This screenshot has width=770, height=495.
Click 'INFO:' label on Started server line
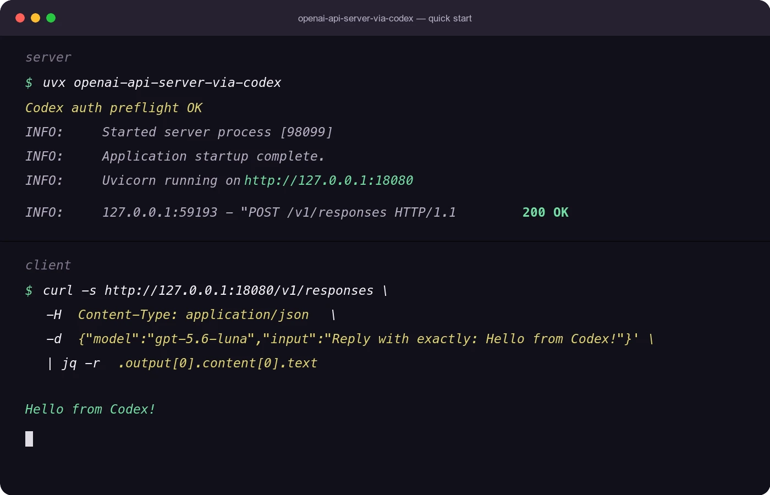coord(45,132)
